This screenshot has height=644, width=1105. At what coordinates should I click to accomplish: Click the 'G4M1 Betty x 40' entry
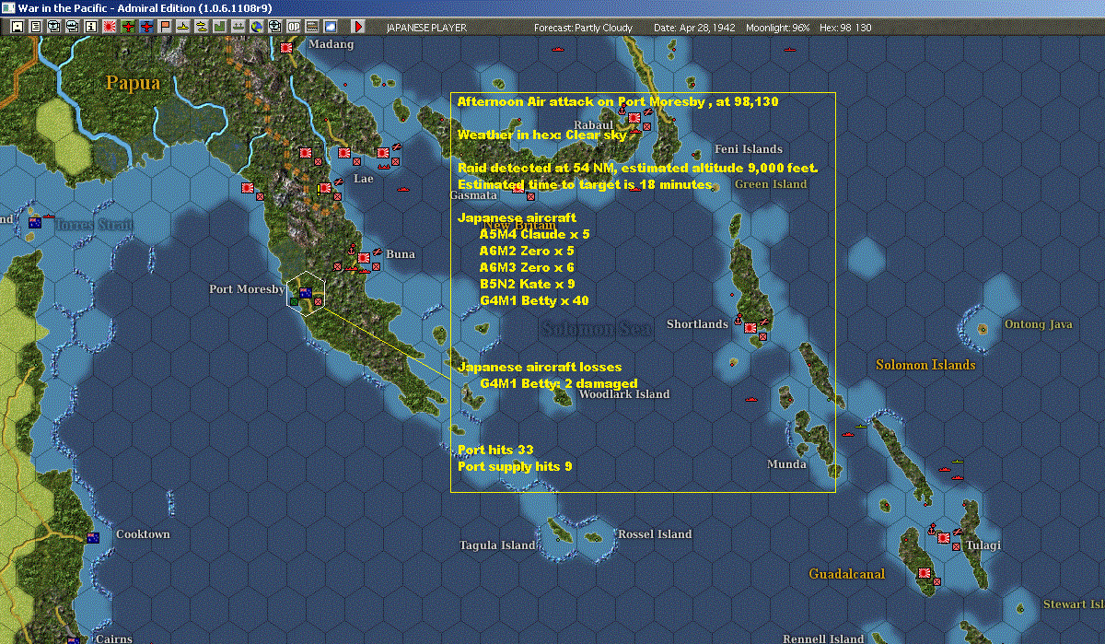coord(534,300)
